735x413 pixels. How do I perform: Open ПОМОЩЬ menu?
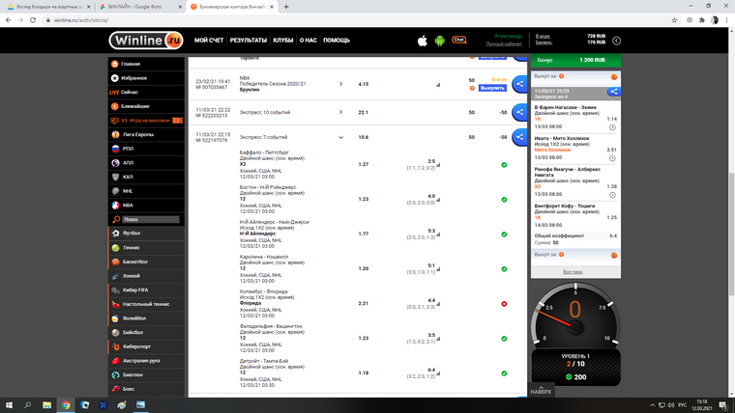coord(337,41)
